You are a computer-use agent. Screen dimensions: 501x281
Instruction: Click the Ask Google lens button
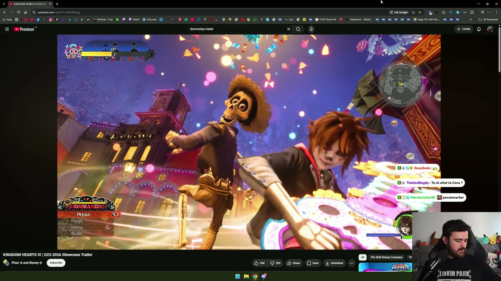coord(399,12)
